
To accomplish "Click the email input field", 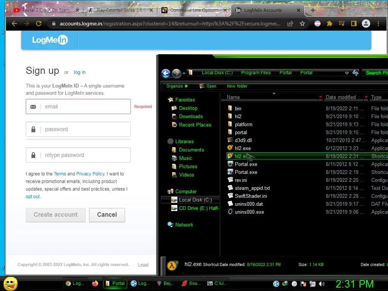I will [x=78, y=106].
